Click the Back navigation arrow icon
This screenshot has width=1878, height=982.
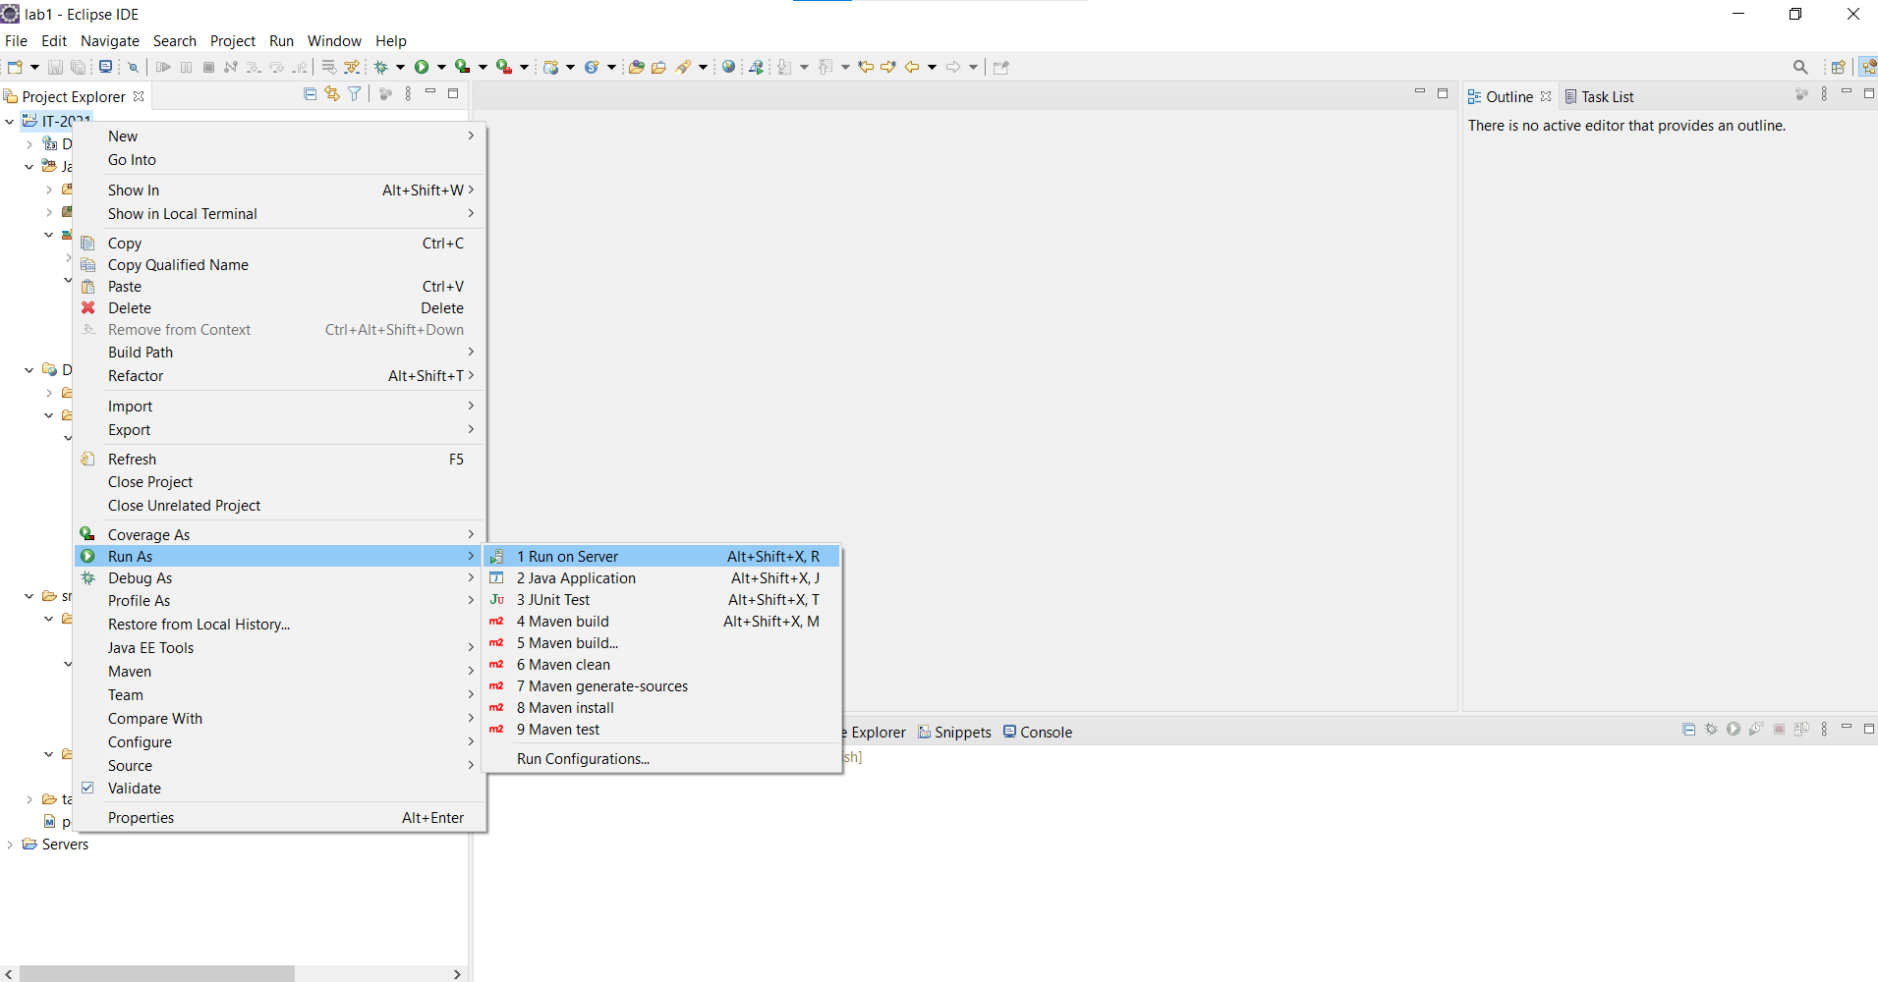pos(912,67)
